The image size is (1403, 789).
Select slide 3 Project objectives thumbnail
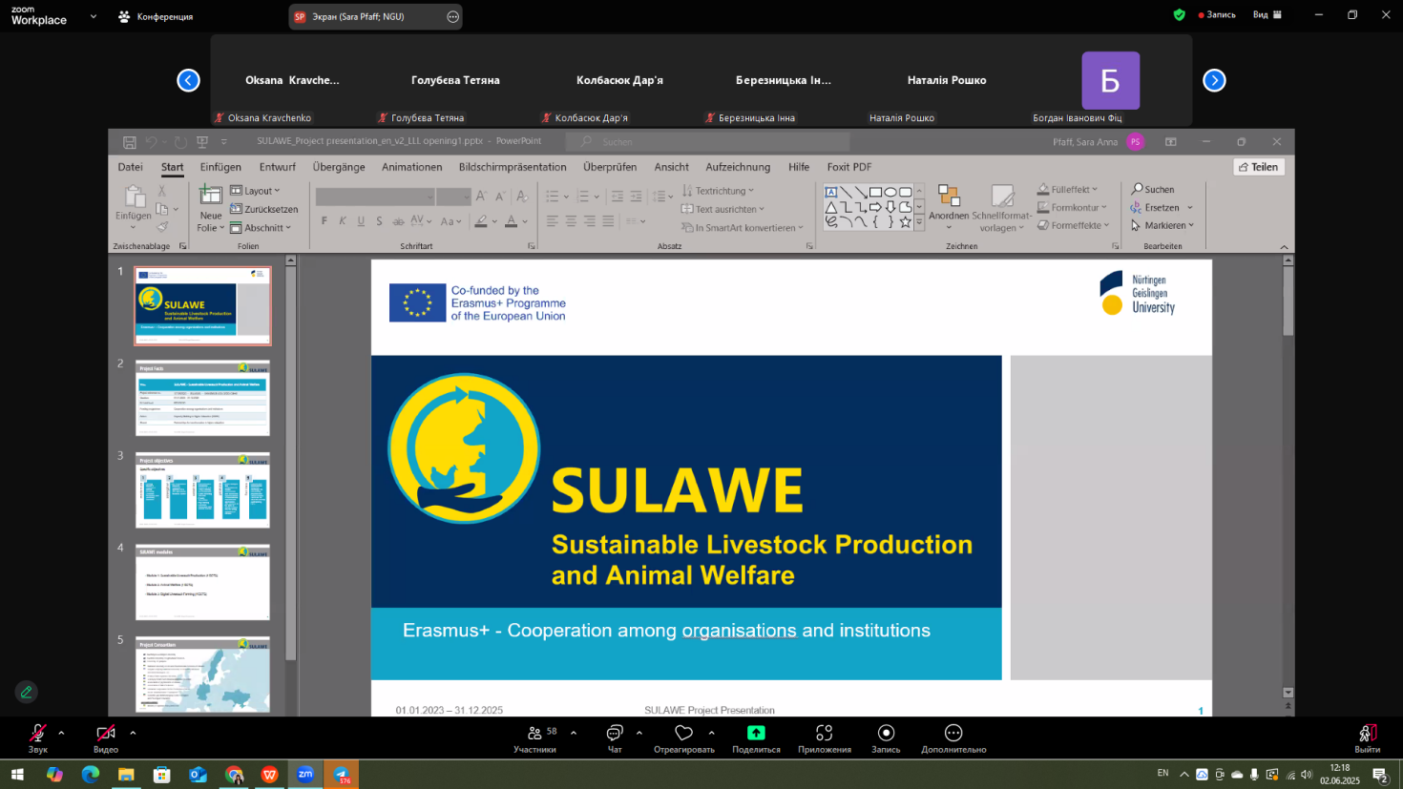pos(202,490)
